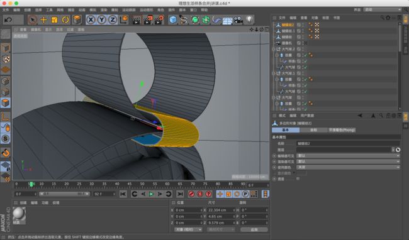Click the camera object icon in toolbar
This screenshot has height=240, width=409.
238,19
